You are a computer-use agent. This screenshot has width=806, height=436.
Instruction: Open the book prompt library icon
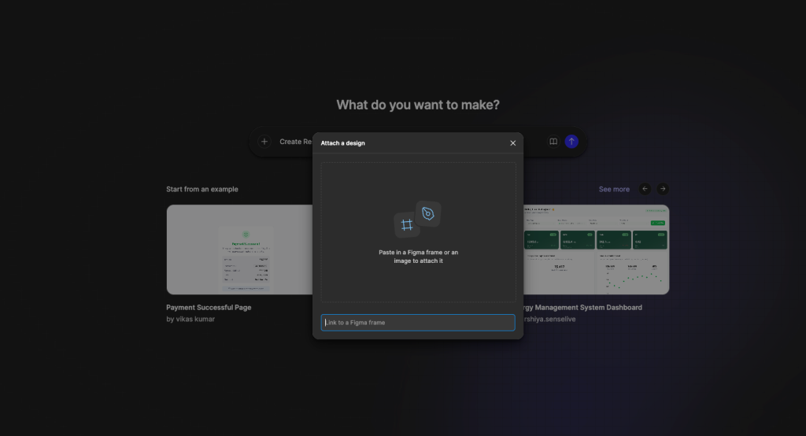click(553, 142)
